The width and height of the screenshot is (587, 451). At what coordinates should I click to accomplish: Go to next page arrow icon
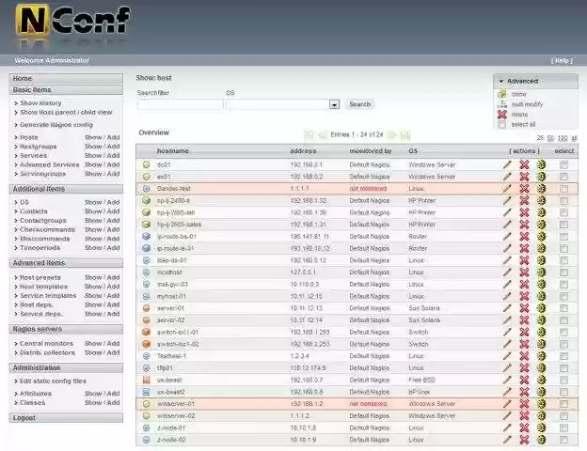391,135
